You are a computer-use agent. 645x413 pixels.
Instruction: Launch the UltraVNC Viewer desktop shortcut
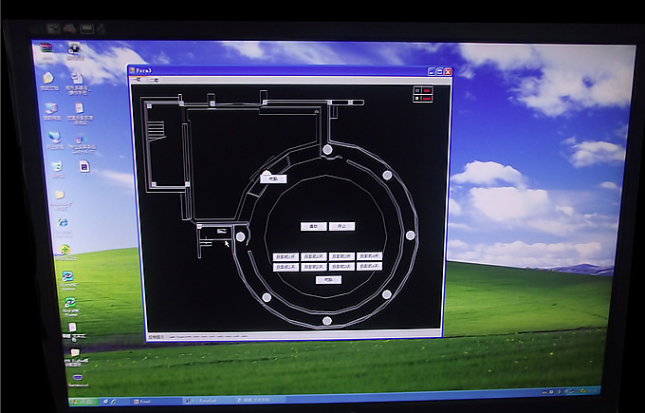click(x=70, y=303)
